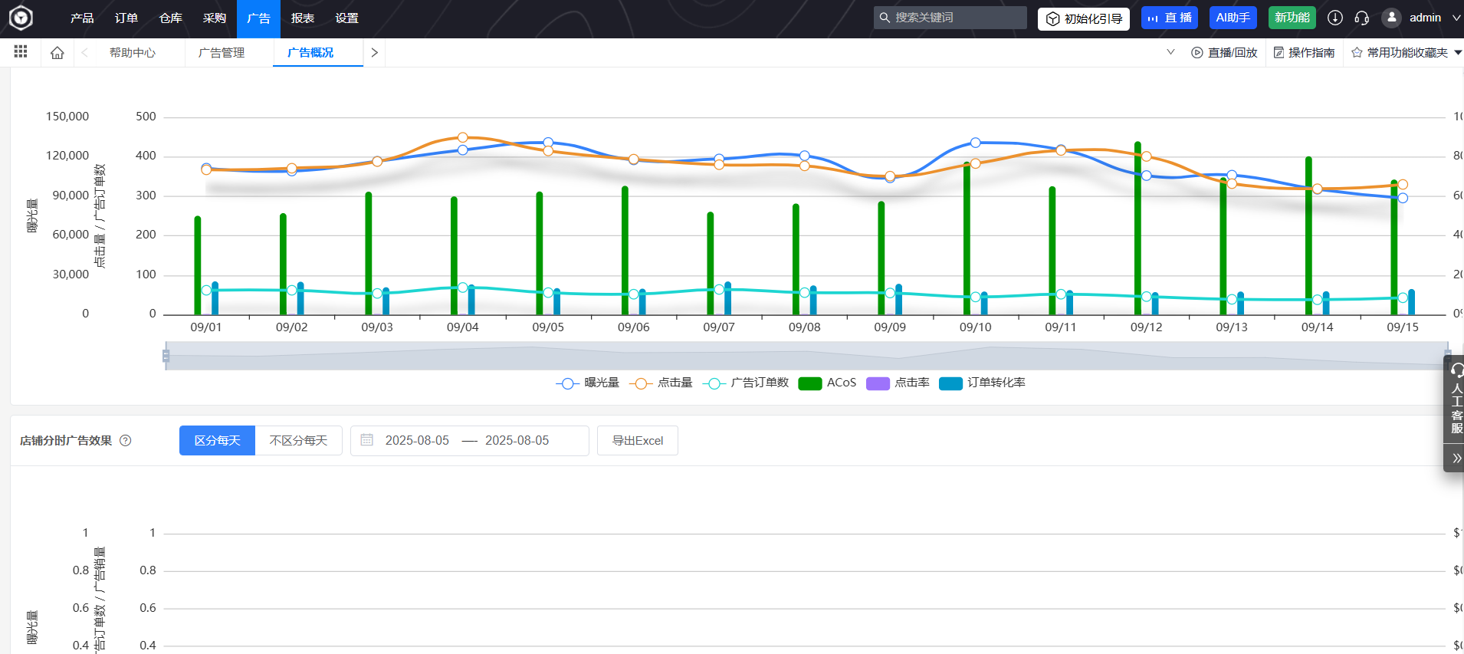Collapse the side widget using double arrows
The image size is (1464, 654).
click(1456, 458)
